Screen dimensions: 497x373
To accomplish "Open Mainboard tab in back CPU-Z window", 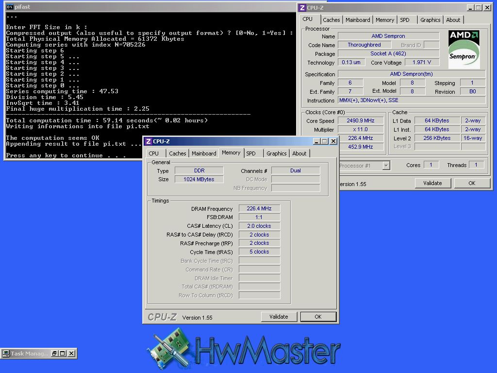I will click(x=358, y=20).
